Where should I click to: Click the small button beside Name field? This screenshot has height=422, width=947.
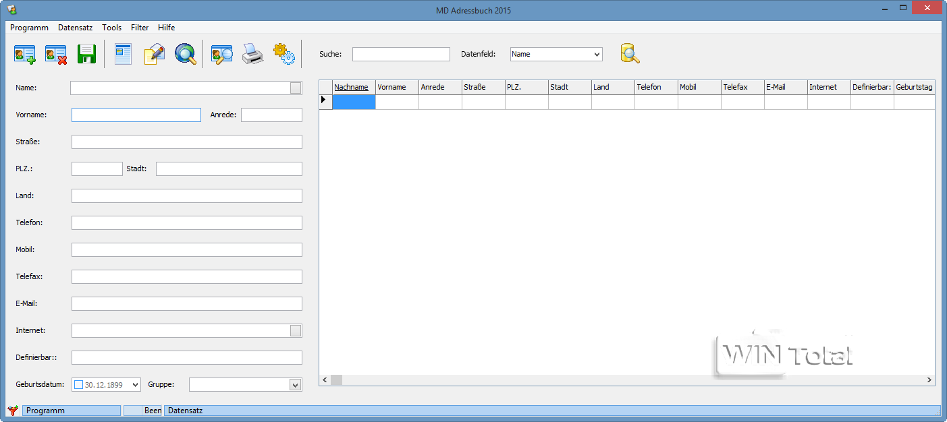click(x=296, y=88)
